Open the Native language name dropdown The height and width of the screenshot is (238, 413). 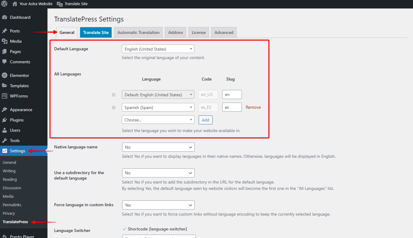click(158, 147)
